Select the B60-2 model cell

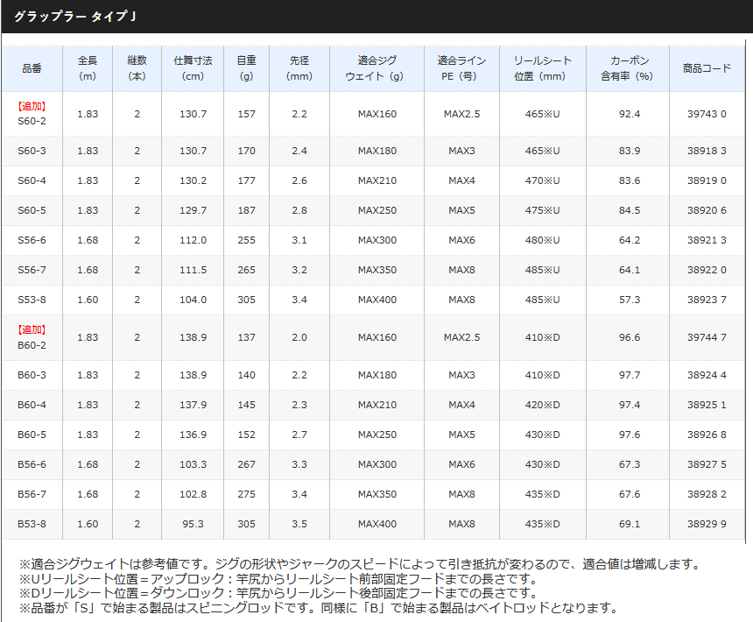click(x=32, y=337)
